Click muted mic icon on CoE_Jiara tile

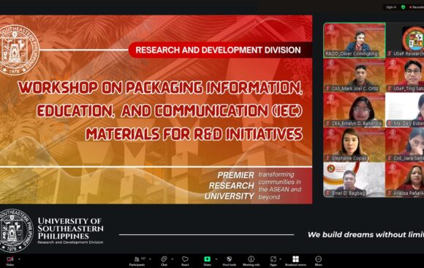click(390, 158)
